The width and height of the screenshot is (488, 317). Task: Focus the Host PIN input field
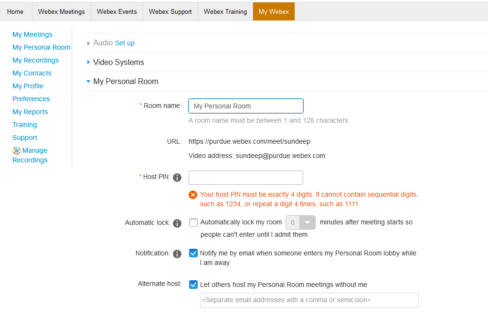(246, 178)
